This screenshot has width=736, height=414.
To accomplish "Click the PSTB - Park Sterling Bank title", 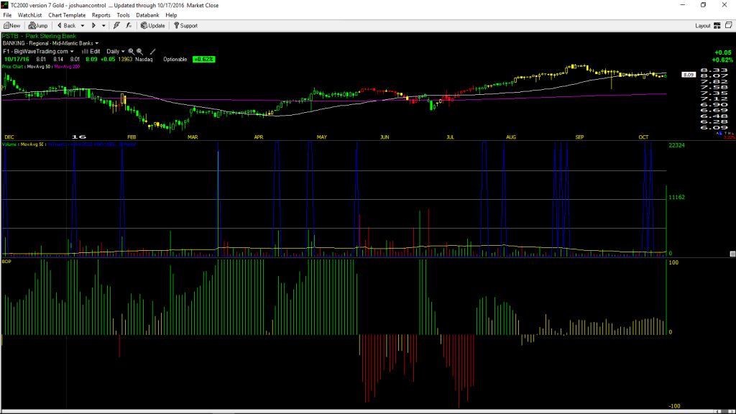I will [x=39, y=36].
